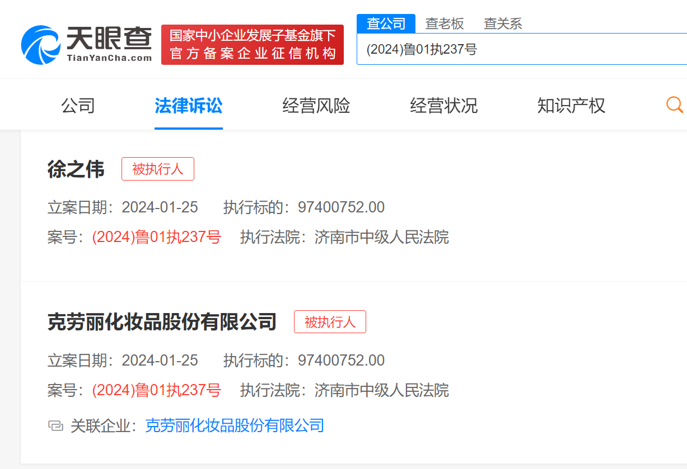Open the case number in the 克劳丽化妆品 record

click(157, 390)
